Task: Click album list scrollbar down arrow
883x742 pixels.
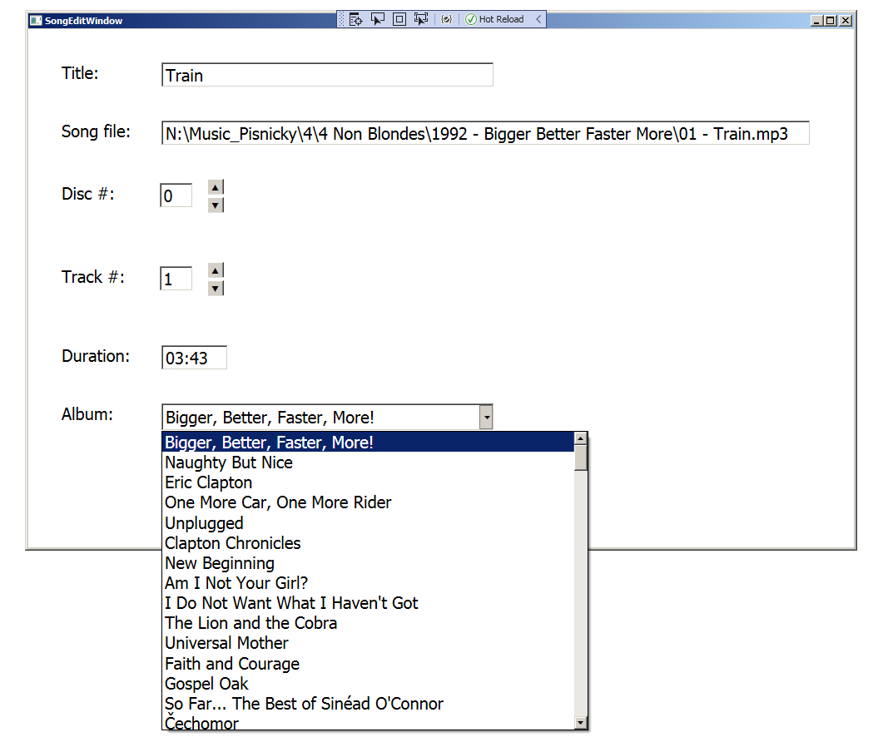Action: (x=581, y=722)
